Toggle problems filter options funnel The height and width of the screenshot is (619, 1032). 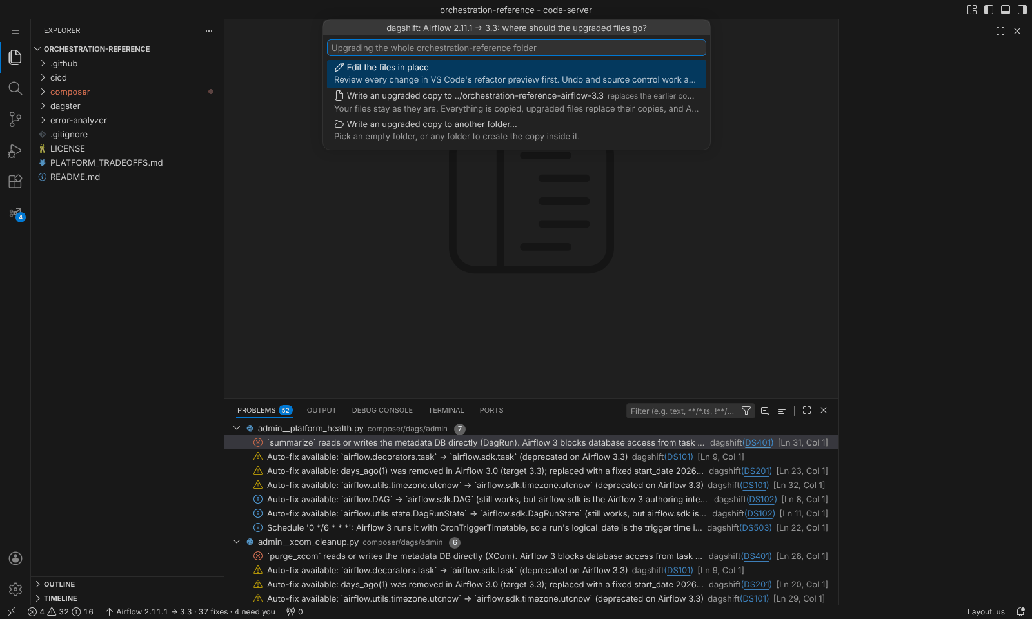[746, 411]
